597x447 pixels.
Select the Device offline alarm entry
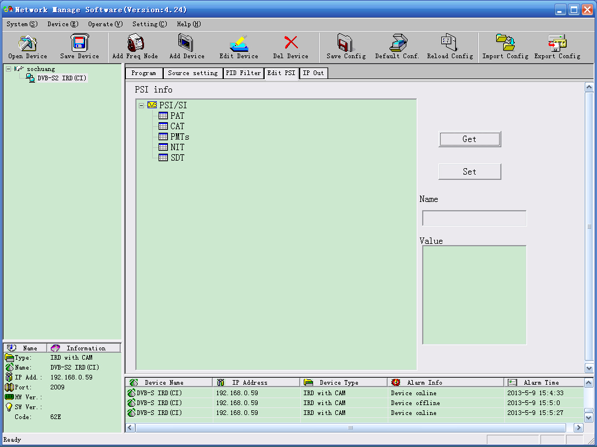click(354, 403)
